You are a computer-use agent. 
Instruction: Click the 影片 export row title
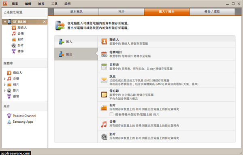(113, 134)
